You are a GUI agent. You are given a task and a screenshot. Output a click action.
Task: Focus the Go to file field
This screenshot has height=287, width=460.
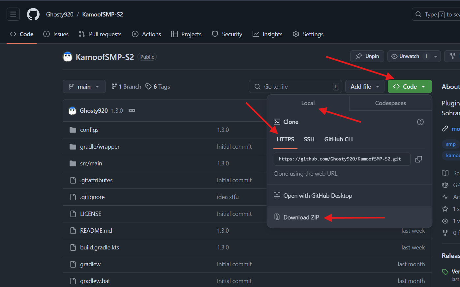[295, 86]
